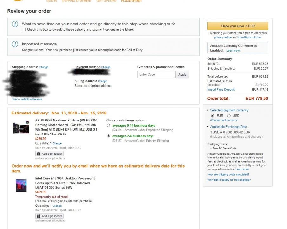Click the info icon beside Important message

(x=15, y=44)
